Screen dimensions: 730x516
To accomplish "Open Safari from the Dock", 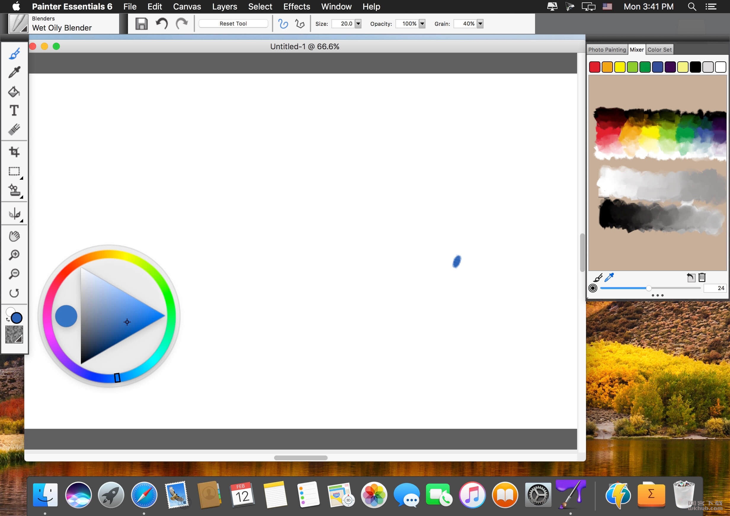I will (144, 495).
